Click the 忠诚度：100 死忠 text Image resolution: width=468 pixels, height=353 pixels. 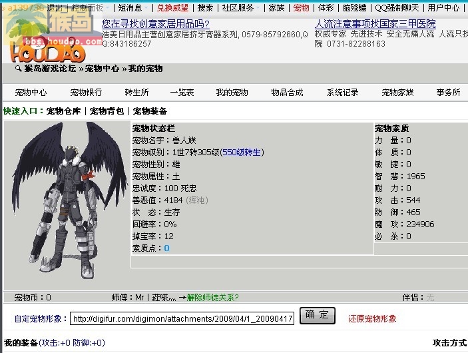(x=164, y=188)
